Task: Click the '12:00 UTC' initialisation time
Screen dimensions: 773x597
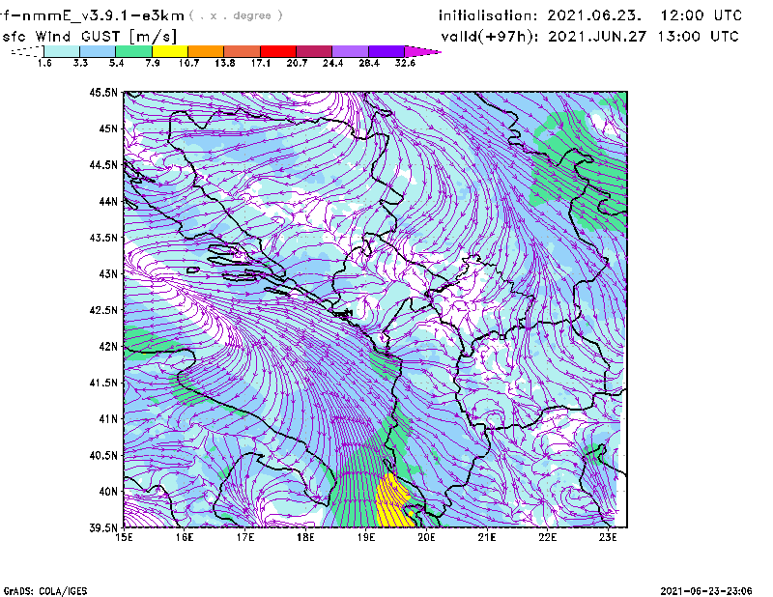Action: (701, 15)
